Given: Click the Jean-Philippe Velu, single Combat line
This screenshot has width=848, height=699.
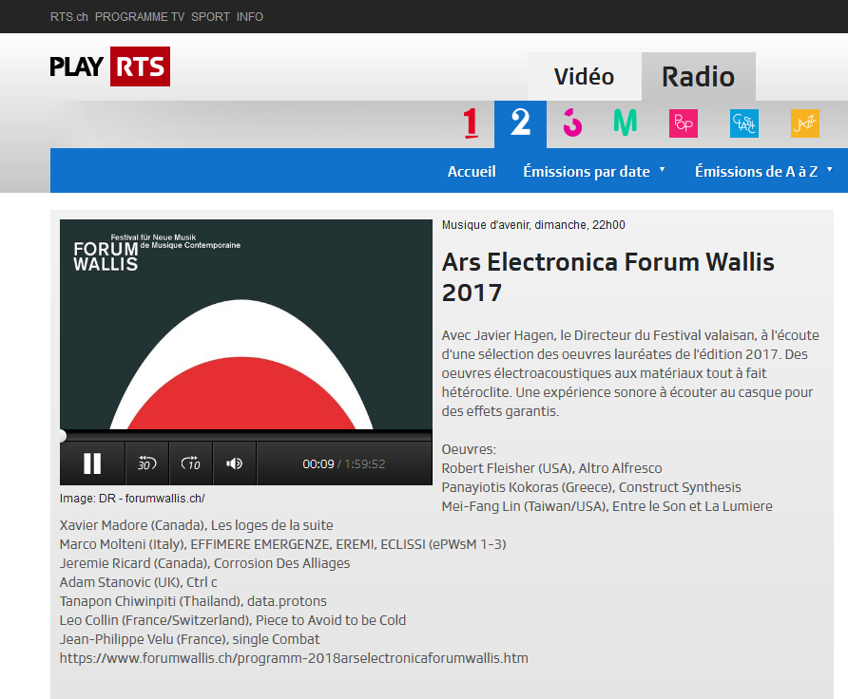Looking at the screenshot, I should coord(190,639).
